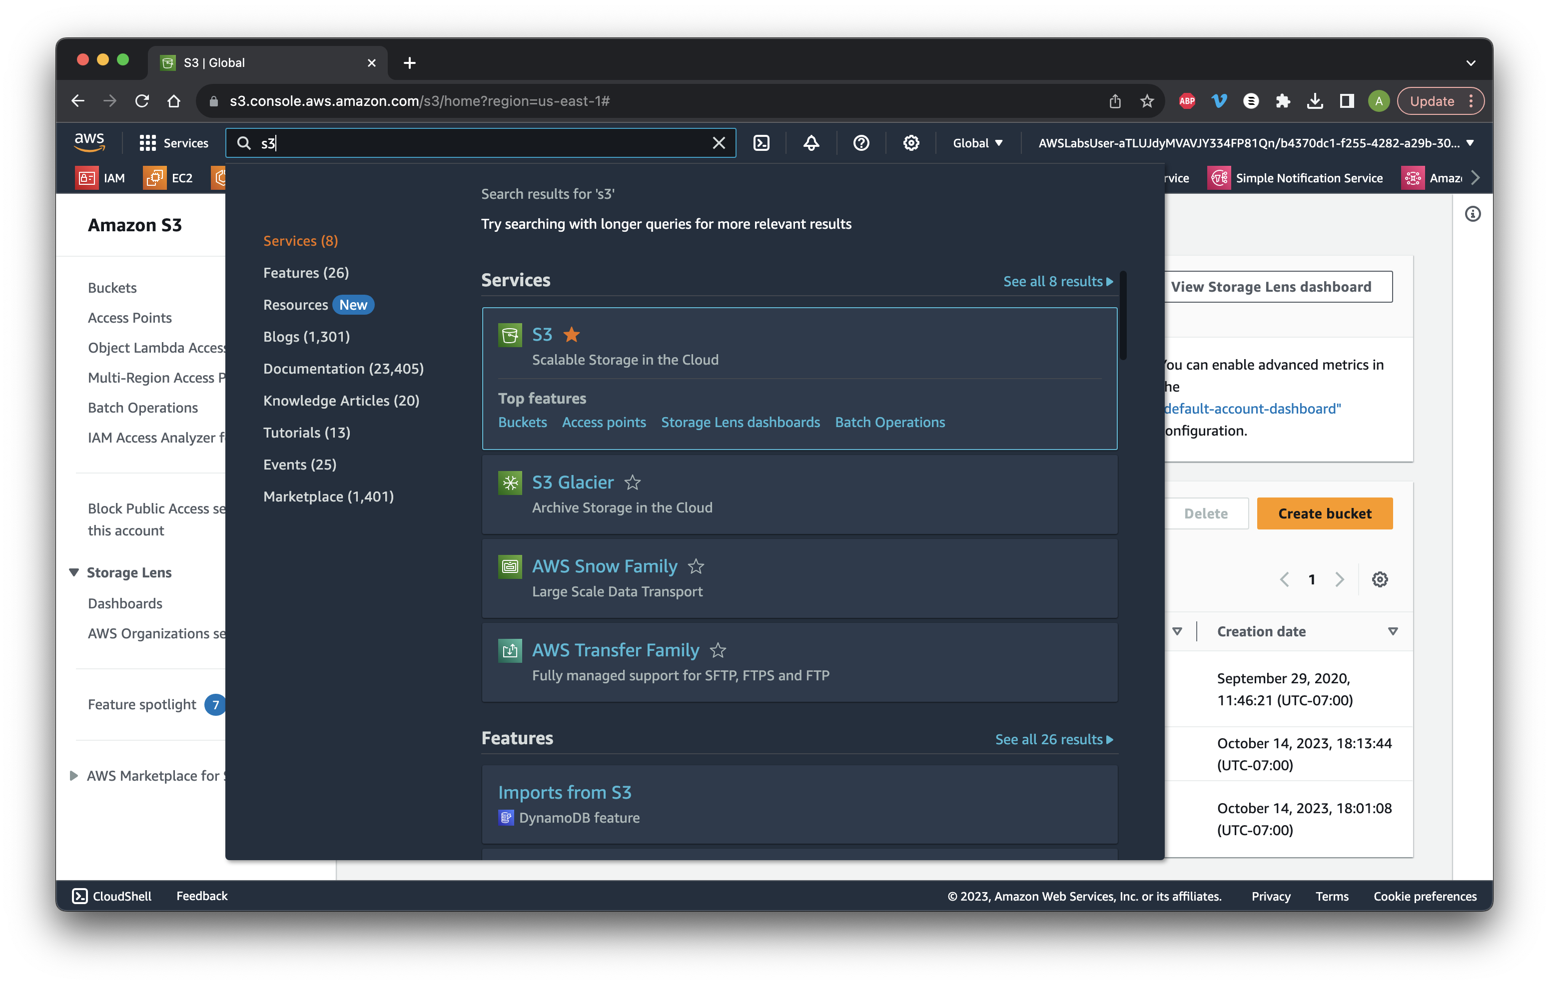The width and height of the screenshot is (1549, 985).
Task: Open the Access points top feature
Action: click(x=604, y=422)
